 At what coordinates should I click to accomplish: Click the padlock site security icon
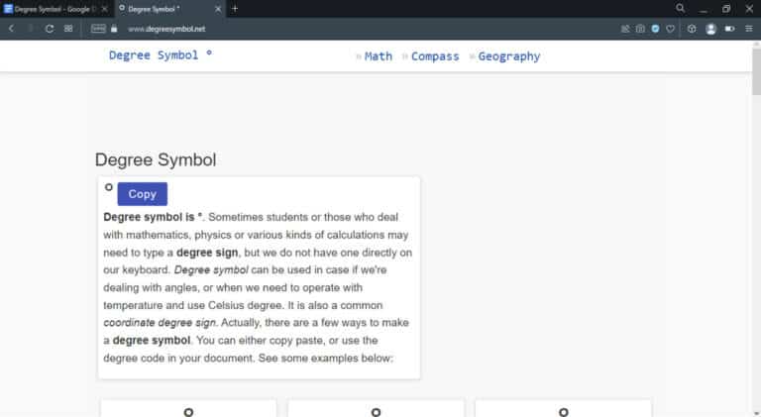115,29
